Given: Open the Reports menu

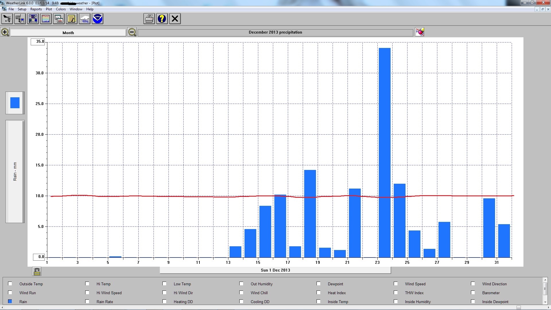Looking at the screenshot, I should pos(36,9).
